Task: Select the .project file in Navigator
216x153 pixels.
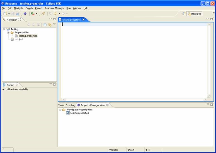Action: [x=19, y=39]
